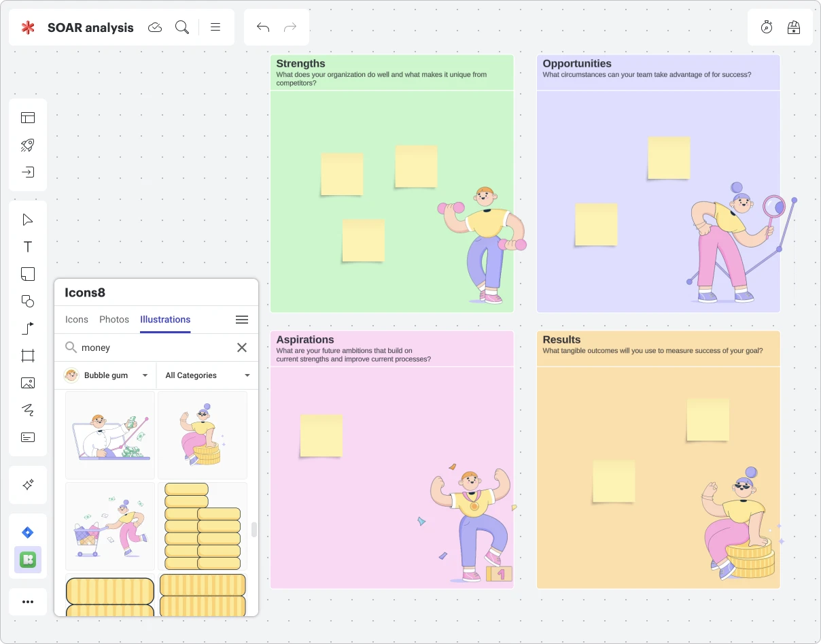Screen dimensions: 821x644
Task: Open the Icons8 app in sidebar
Action: tap(28, 560)
